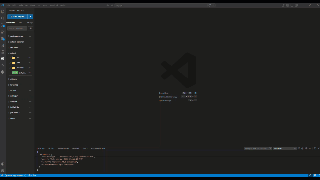Open the Explorer files icon
The height and width of the screenshot is (180, 320).
[x=3, y=11]
